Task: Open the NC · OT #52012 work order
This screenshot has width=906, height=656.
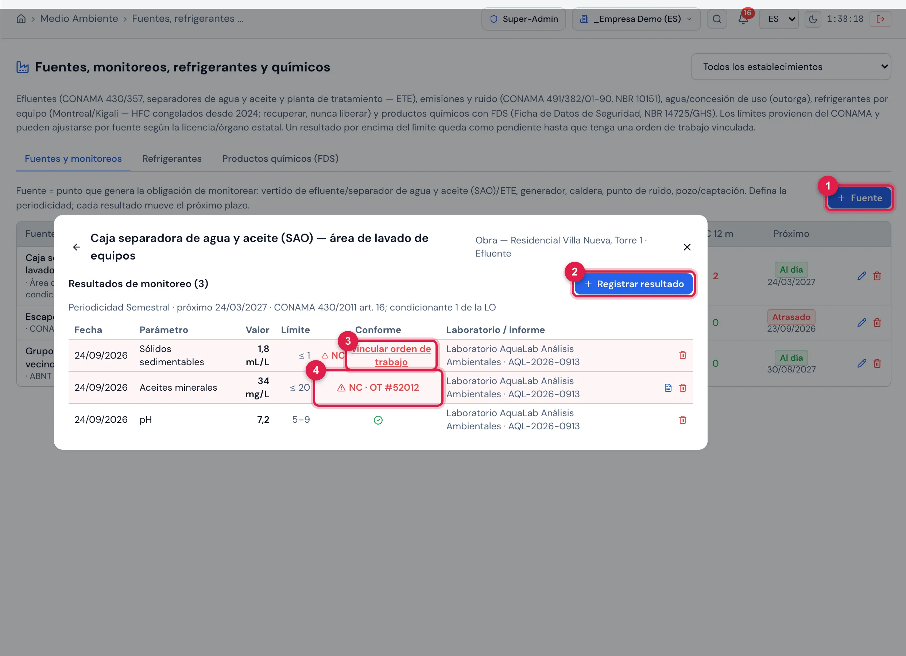Action: [378, 387]
